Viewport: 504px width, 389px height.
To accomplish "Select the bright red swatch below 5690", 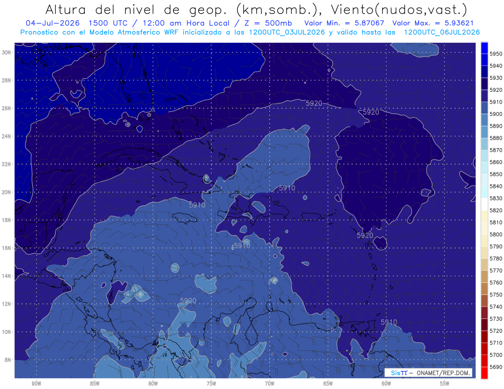I will (x=484, y=373).
